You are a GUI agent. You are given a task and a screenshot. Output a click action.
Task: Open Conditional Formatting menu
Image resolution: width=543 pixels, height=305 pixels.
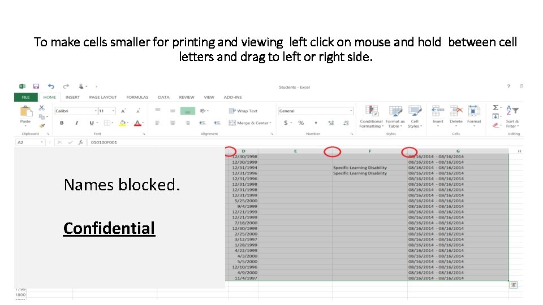(x=371, y=117)
